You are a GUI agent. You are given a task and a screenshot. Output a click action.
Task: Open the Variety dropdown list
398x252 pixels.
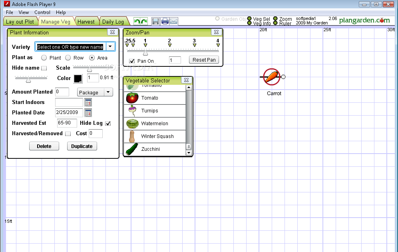110,46
